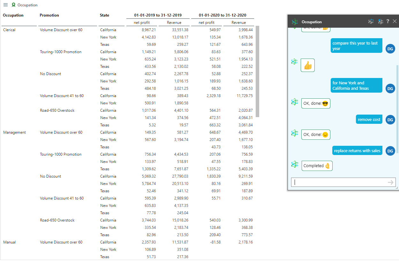Click the Occupation column header
Viewport: 399px width, 261px height.
pyautogui.click(x=13, y=15)
